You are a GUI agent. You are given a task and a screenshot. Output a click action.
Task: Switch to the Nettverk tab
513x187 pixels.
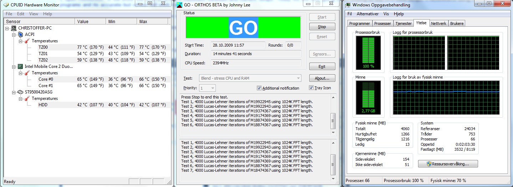(x=438, y=23)
